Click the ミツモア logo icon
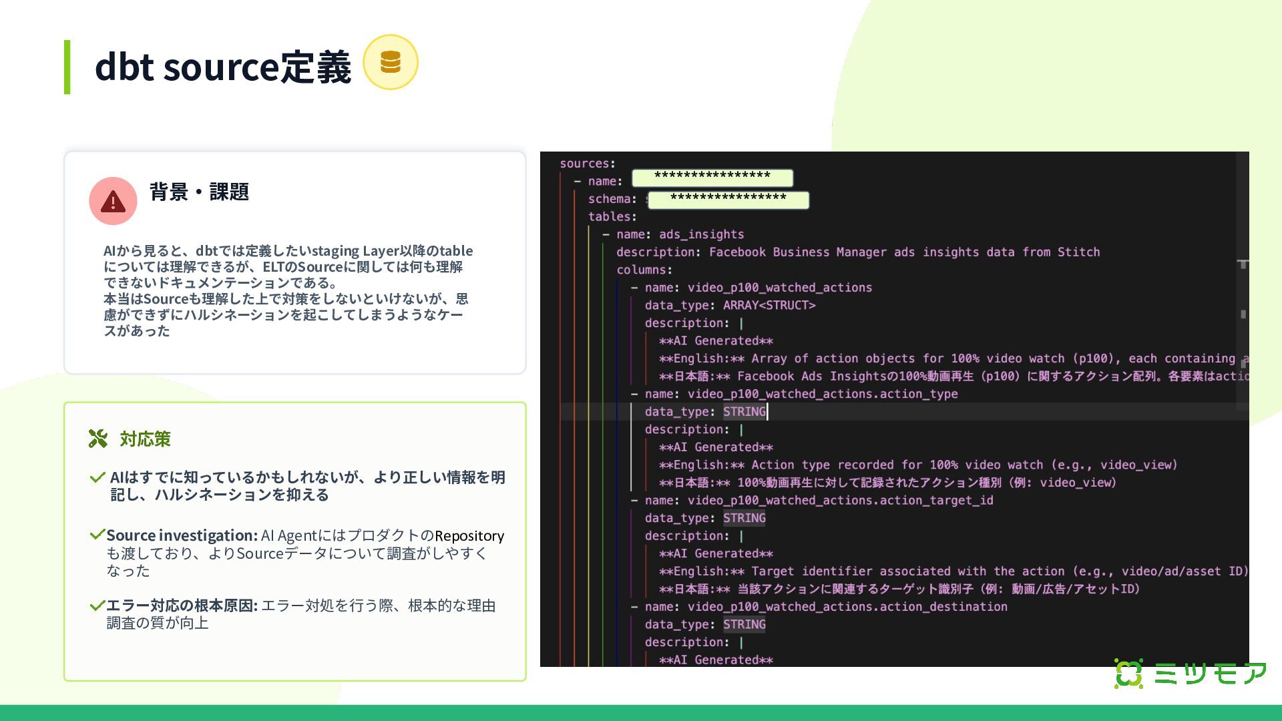1282x721 pixels. click(1128, 674)
